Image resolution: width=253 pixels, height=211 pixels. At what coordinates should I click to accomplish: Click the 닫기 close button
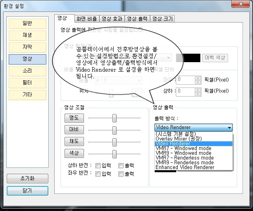(x=27, y=191)
